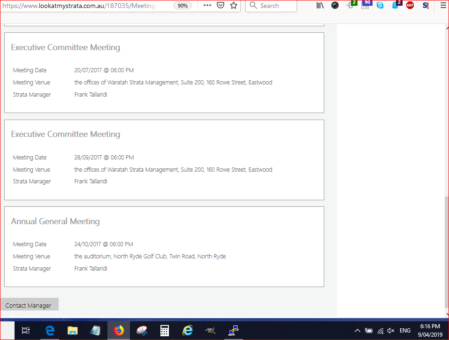Click the S! extension icon
449x340 pixels.
pos(426,5)
